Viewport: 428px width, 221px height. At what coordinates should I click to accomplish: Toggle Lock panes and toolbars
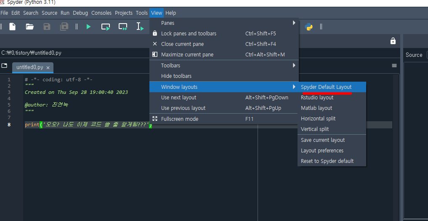coord(224,34)
